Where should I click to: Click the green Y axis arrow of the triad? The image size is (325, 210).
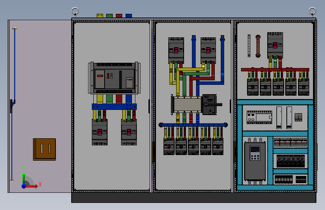click(x=24, y=178)
